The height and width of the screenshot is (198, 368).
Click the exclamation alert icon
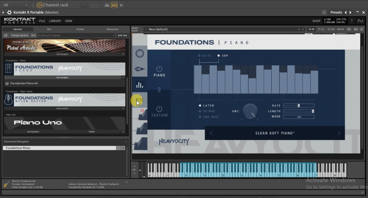352,21
